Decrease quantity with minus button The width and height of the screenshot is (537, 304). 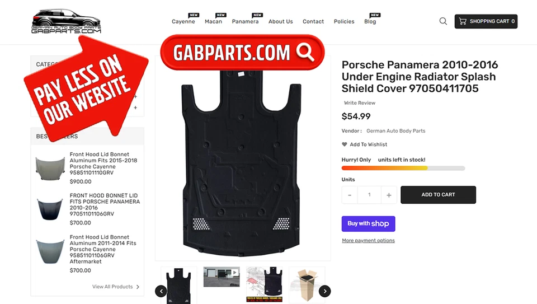350,195
